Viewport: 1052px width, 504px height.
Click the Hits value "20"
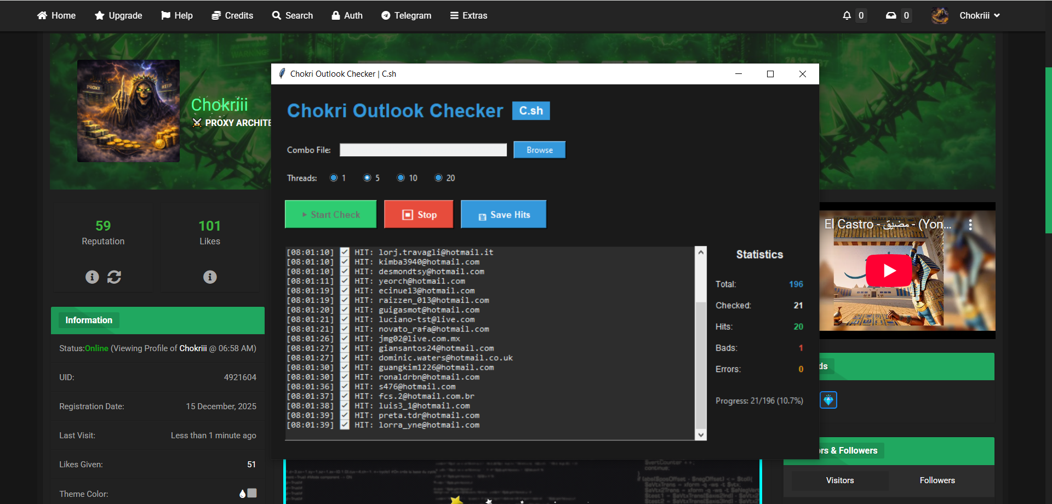coord(798,327)
